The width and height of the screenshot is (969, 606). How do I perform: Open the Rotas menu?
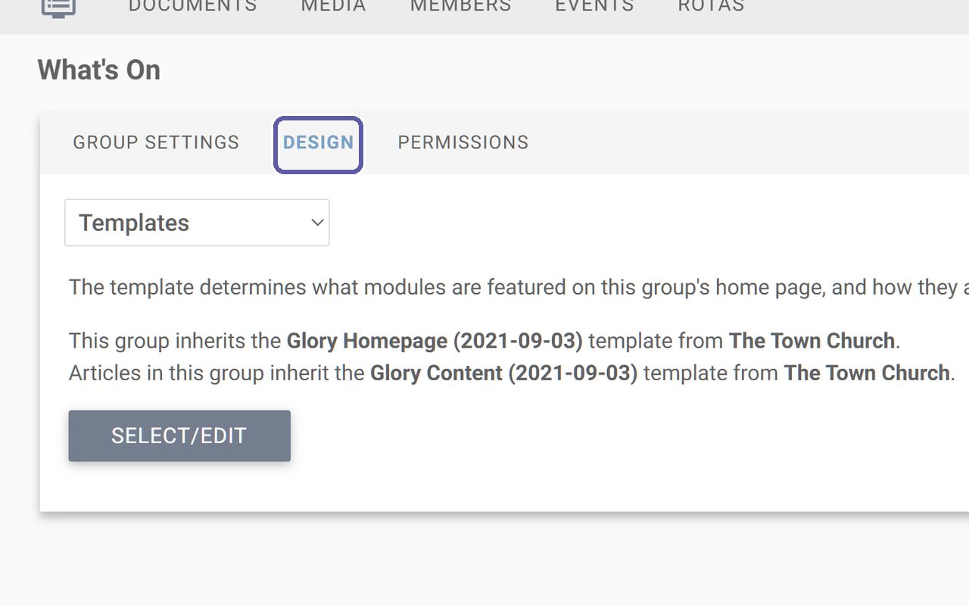tap(712, 7)
